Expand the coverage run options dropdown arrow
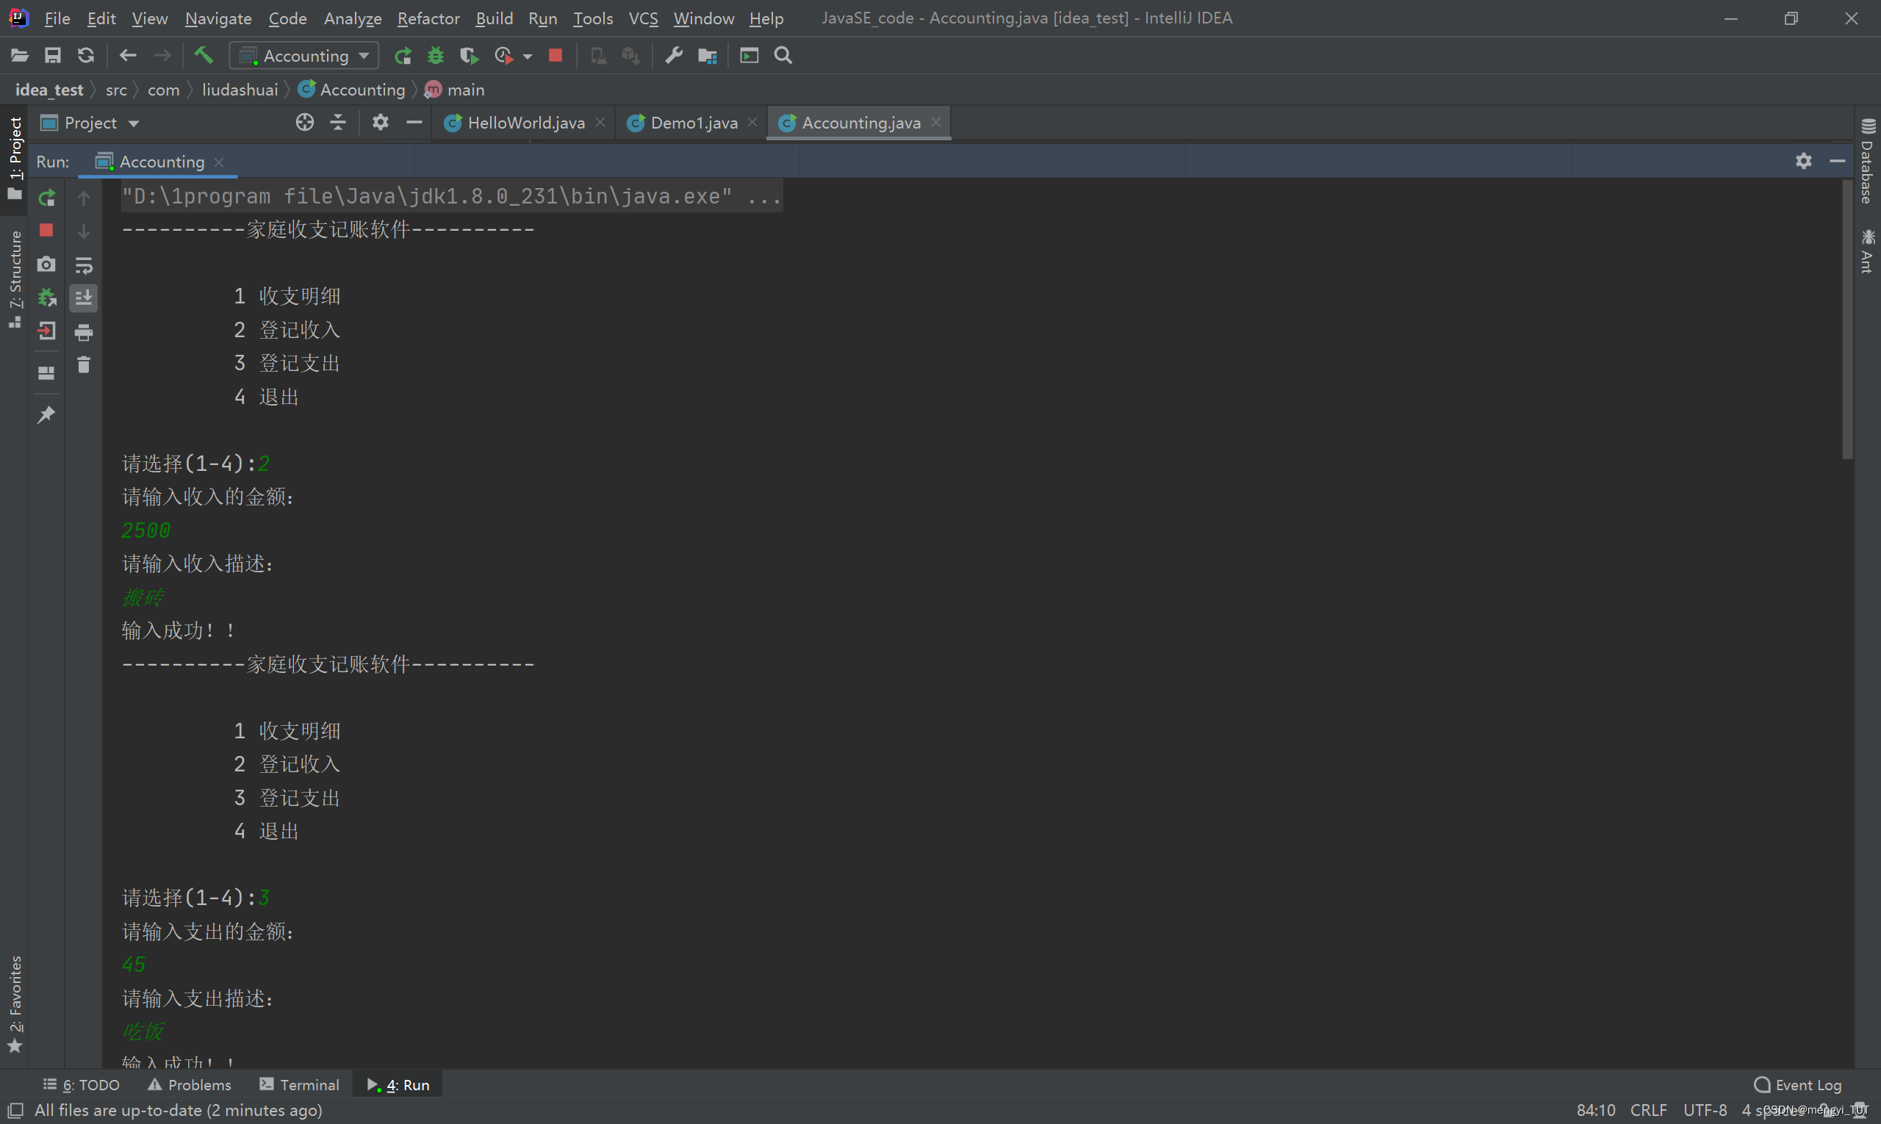The height and width of the screenshot is (1124, 1881). (528, 56)
